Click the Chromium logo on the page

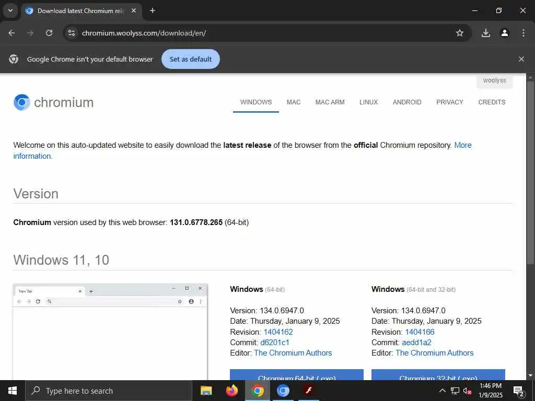coord(54,102)
